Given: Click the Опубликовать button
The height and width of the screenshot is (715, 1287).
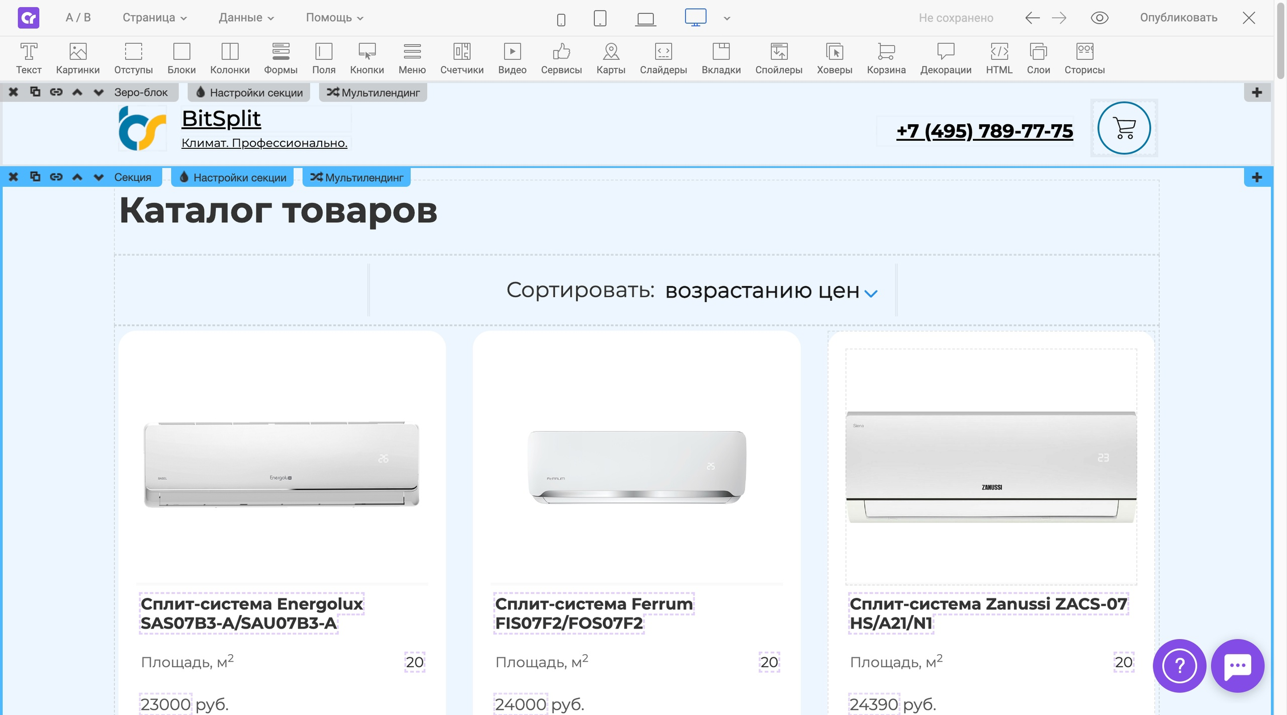Looking at the screenshot, I should tap(1178, 18).
